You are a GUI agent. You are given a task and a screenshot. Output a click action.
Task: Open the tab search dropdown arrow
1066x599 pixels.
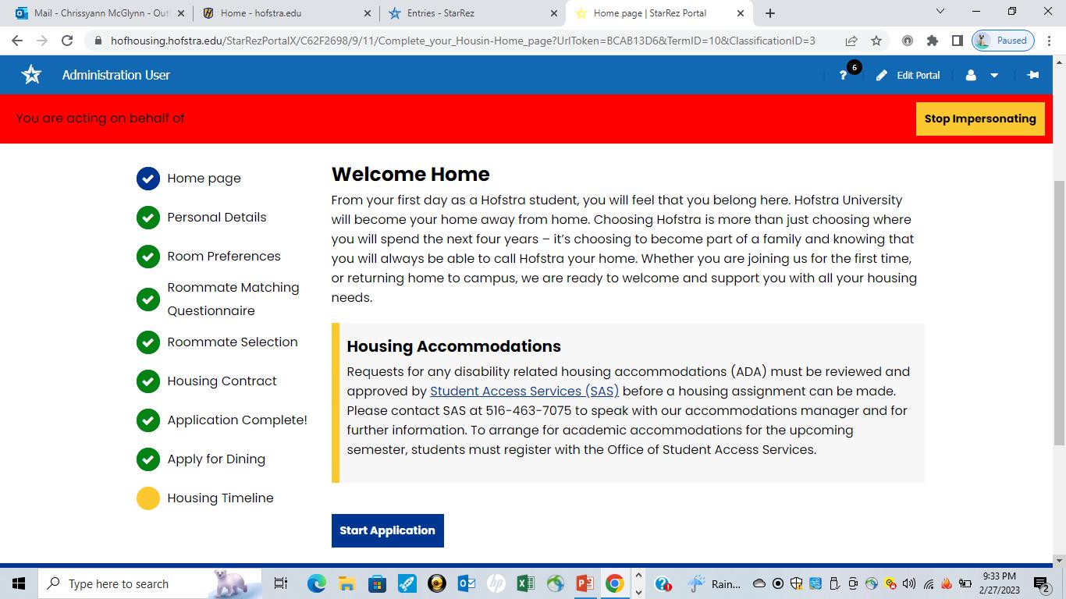coord(940,12)
